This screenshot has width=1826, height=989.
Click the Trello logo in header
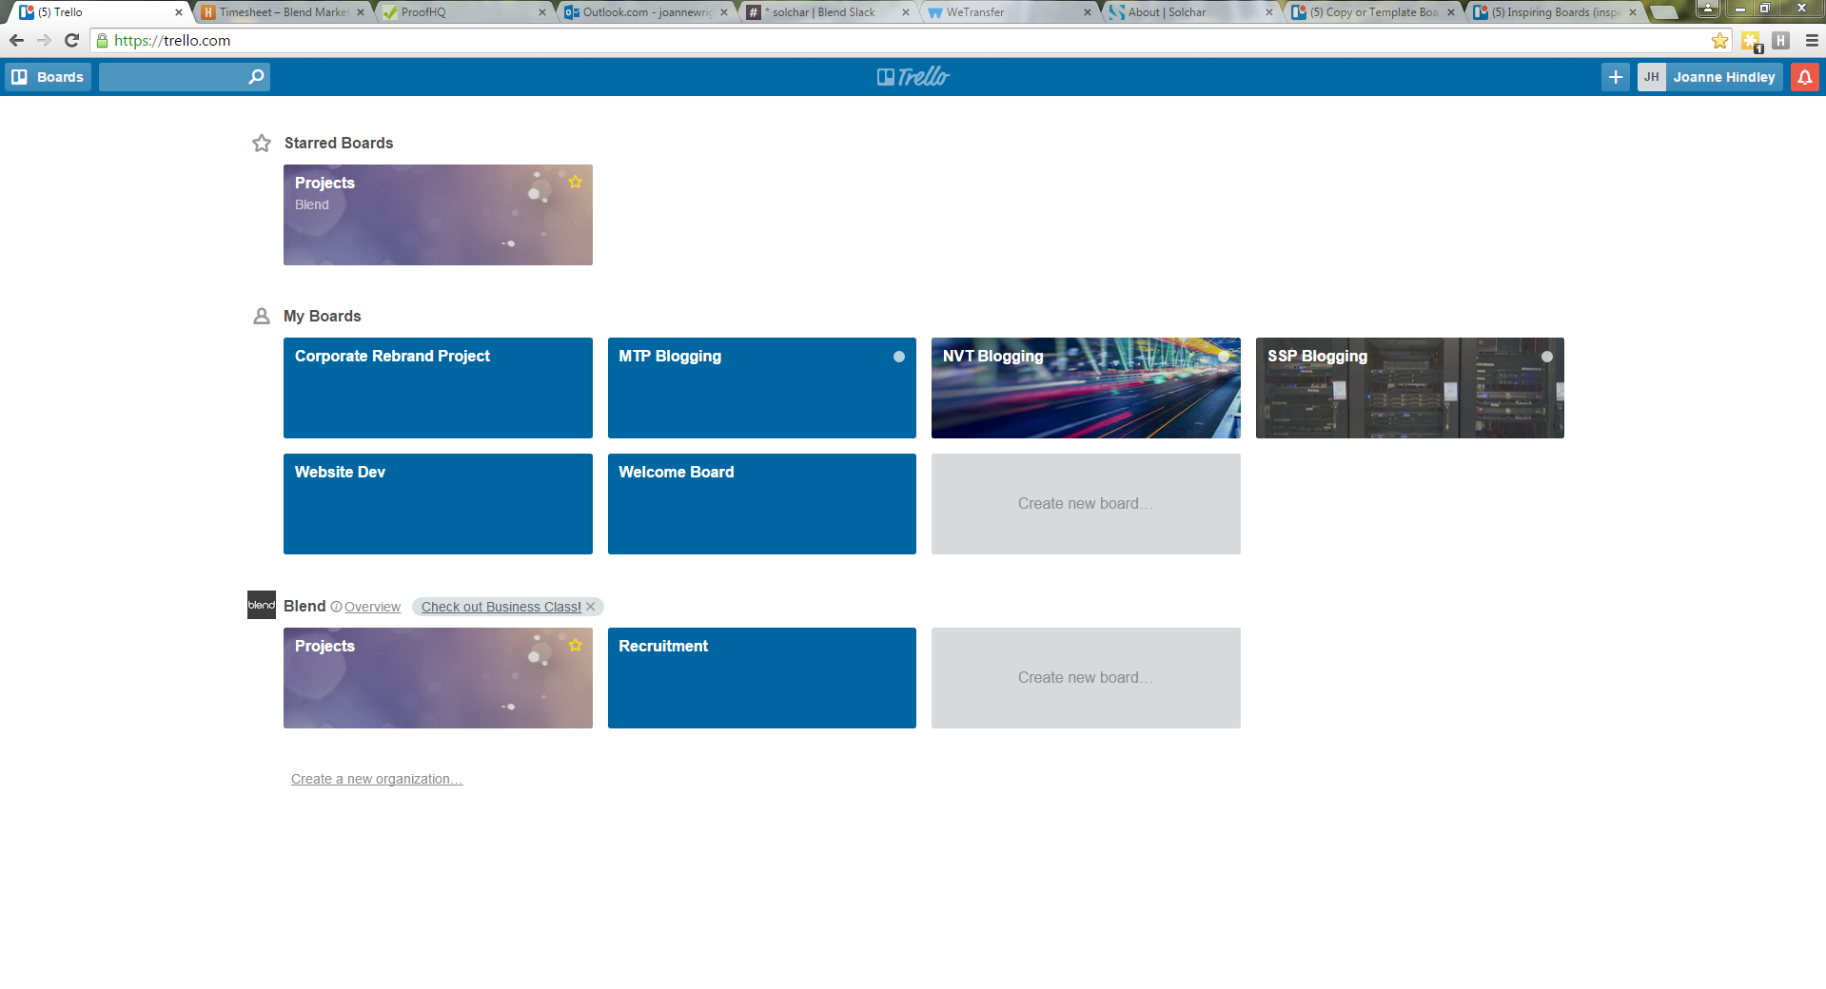[913, 77]
